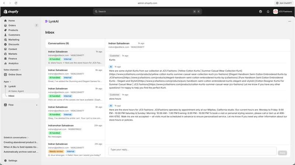Click the Type your reply box
The width and height of the screenshot is (295, 165).
pos(192,151)
